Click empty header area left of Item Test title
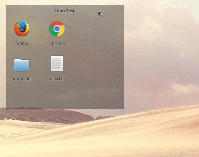Viewport: 199px width, 157px height. (x=30, y=11)
